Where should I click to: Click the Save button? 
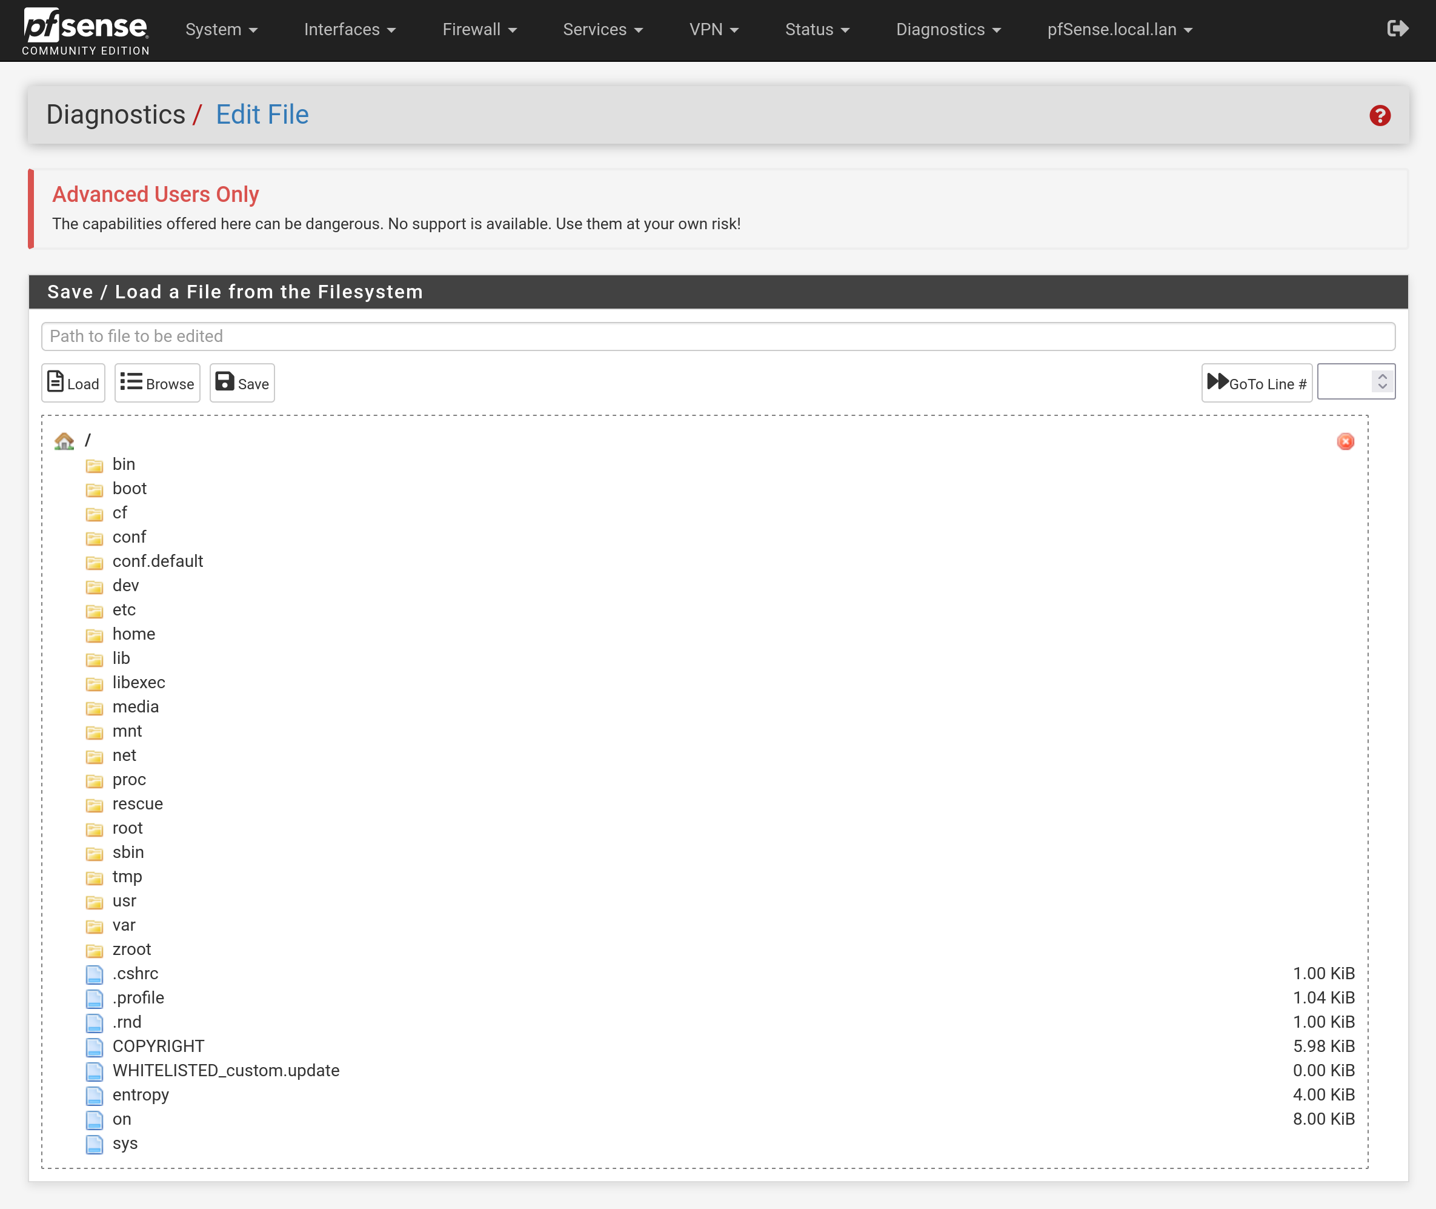coord(242,383)
